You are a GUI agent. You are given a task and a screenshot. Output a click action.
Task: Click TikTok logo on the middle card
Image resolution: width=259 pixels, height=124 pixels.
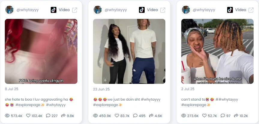point(142,10)
